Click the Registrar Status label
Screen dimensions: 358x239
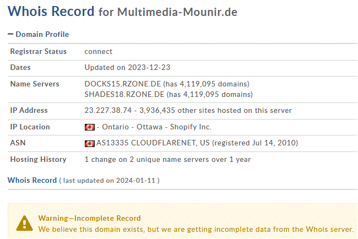[39, 52]
